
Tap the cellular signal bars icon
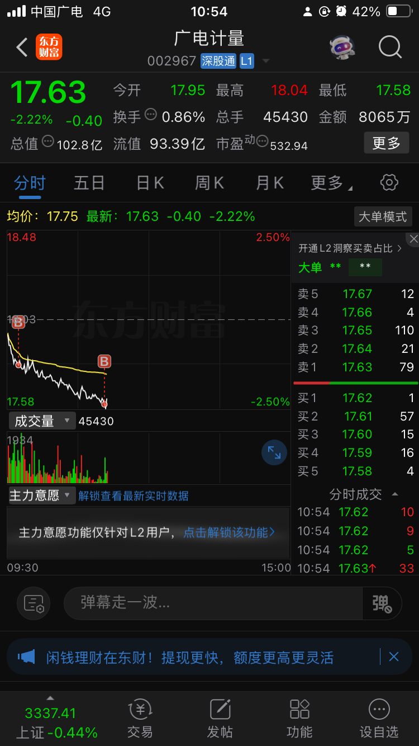[16, 11]
